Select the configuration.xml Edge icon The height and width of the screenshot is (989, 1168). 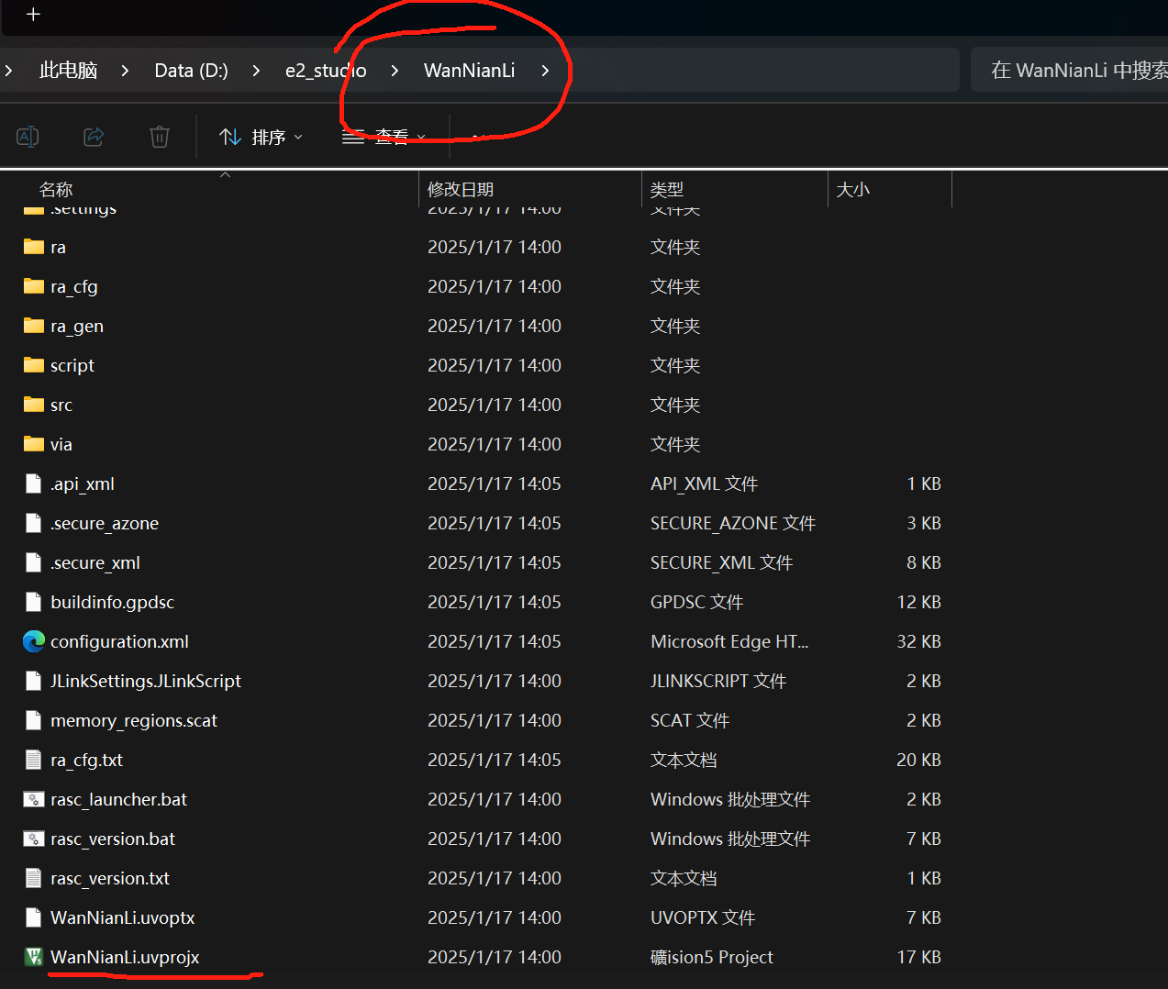tap(34, 641)
